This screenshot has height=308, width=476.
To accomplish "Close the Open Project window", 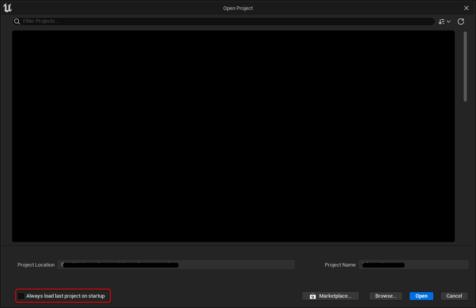I will click(x=466, y=8).
